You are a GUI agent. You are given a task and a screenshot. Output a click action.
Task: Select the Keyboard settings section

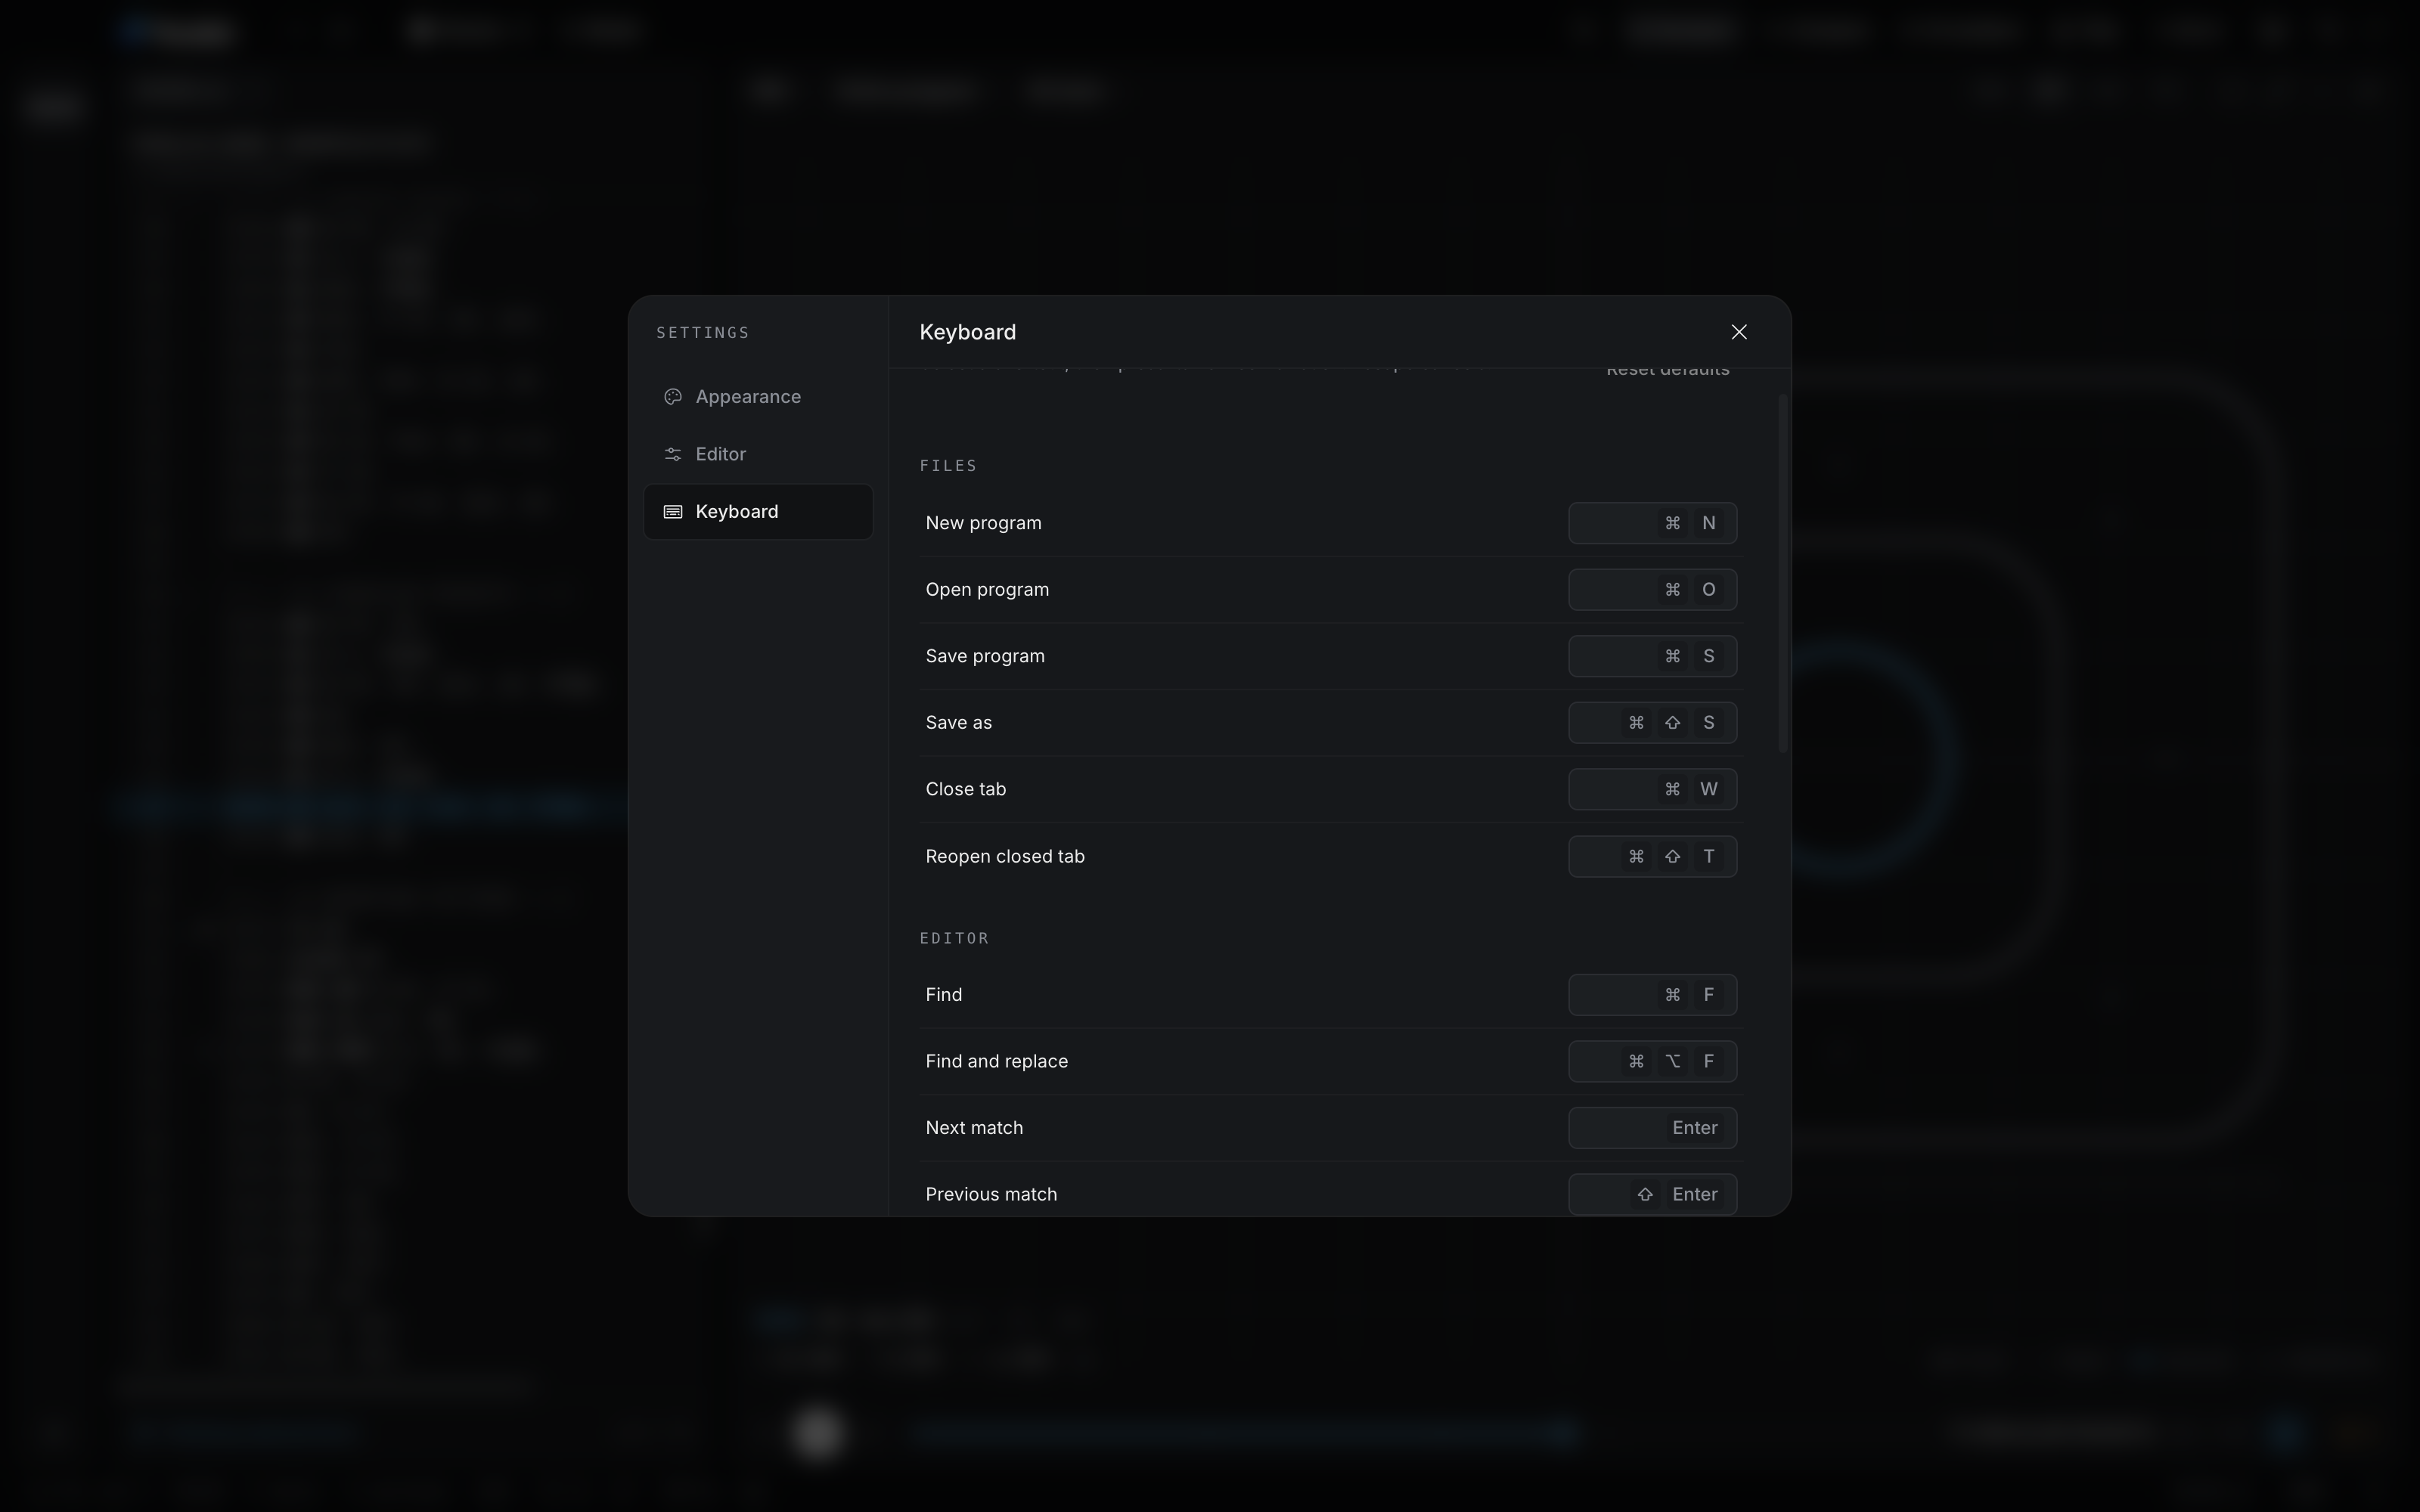pyautogui.click(x=758, y=512)
